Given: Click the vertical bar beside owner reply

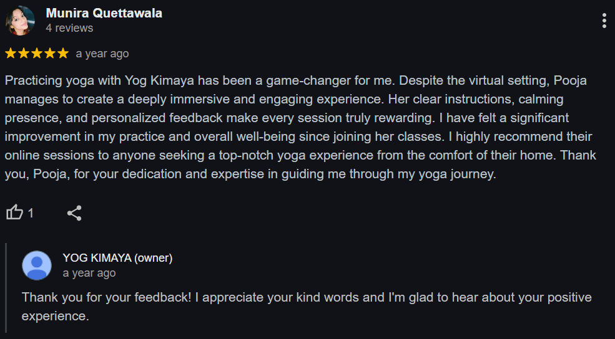Looking at the screenshot, I should (x=6, y=287).
